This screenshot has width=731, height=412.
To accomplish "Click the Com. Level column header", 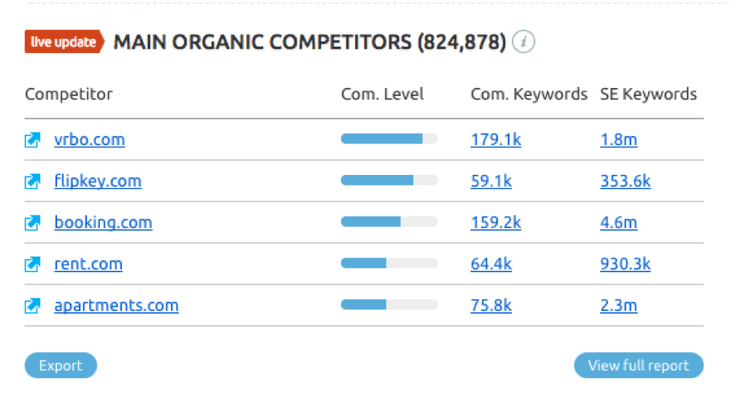I will [x=383, y=95].
